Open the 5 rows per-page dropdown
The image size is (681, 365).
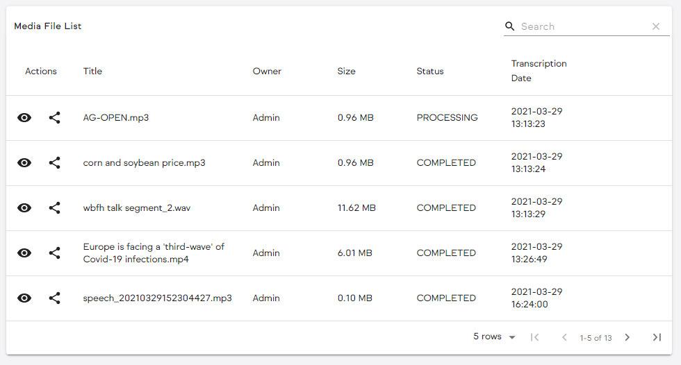point(494,337)
